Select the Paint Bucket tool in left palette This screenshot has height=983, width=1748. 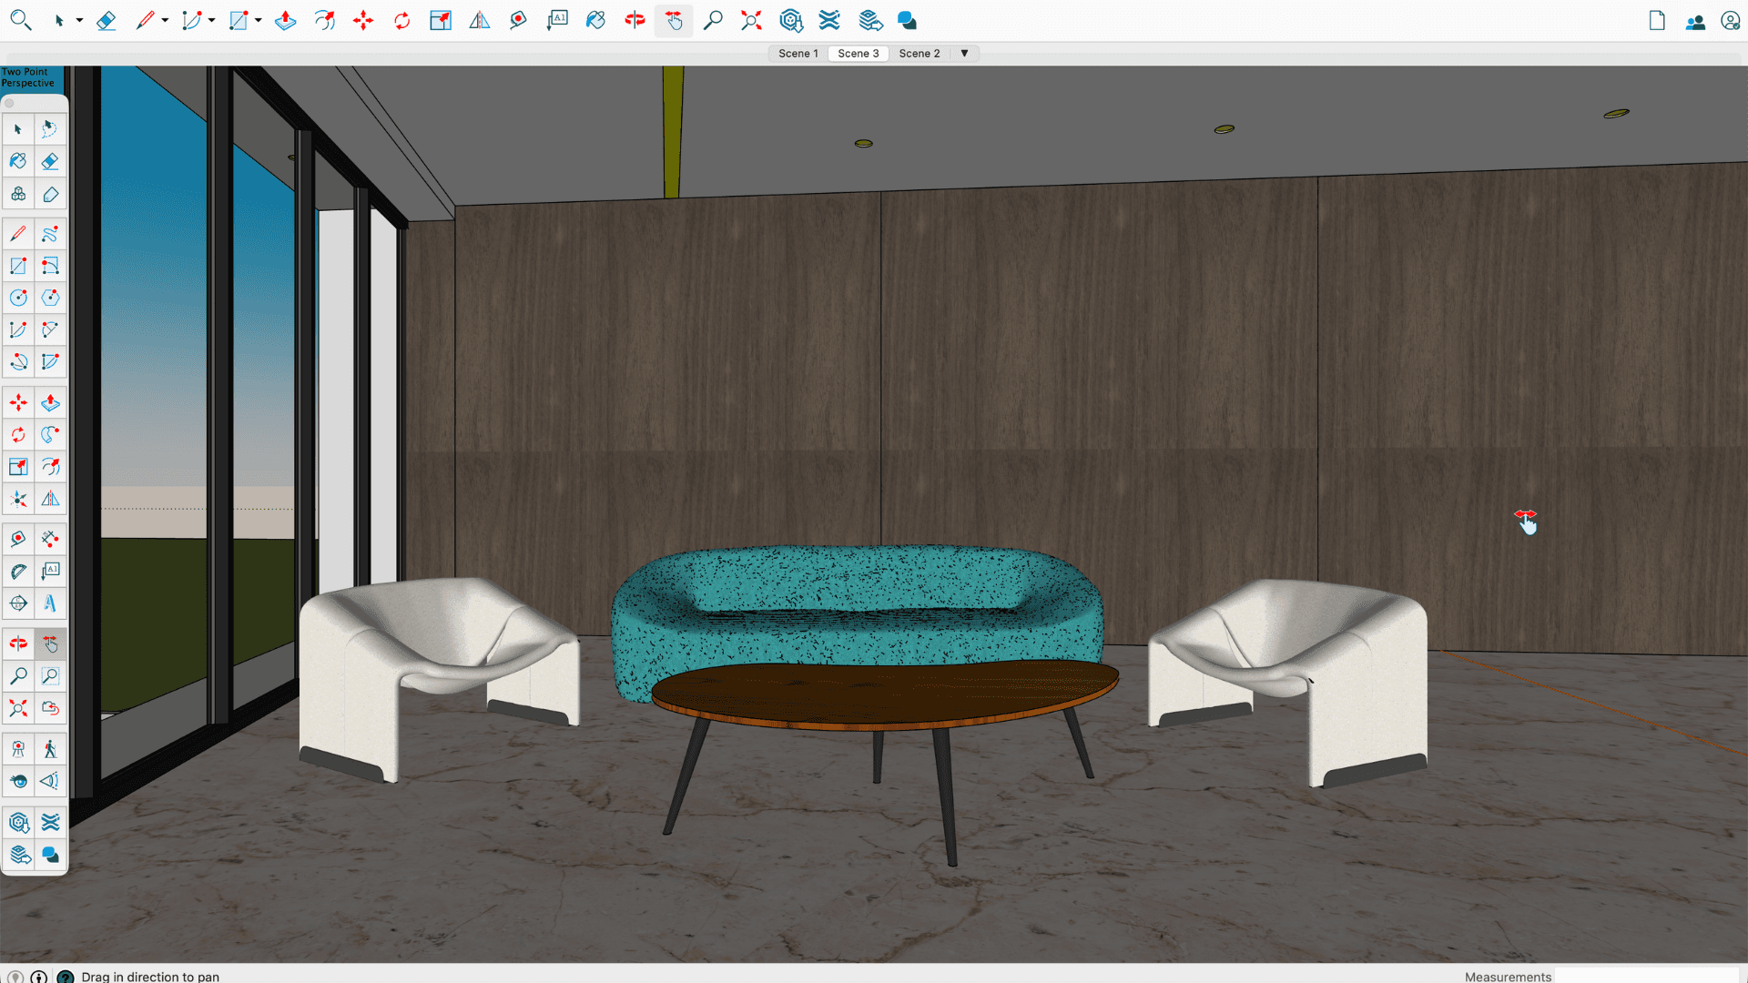coord(18,161)
